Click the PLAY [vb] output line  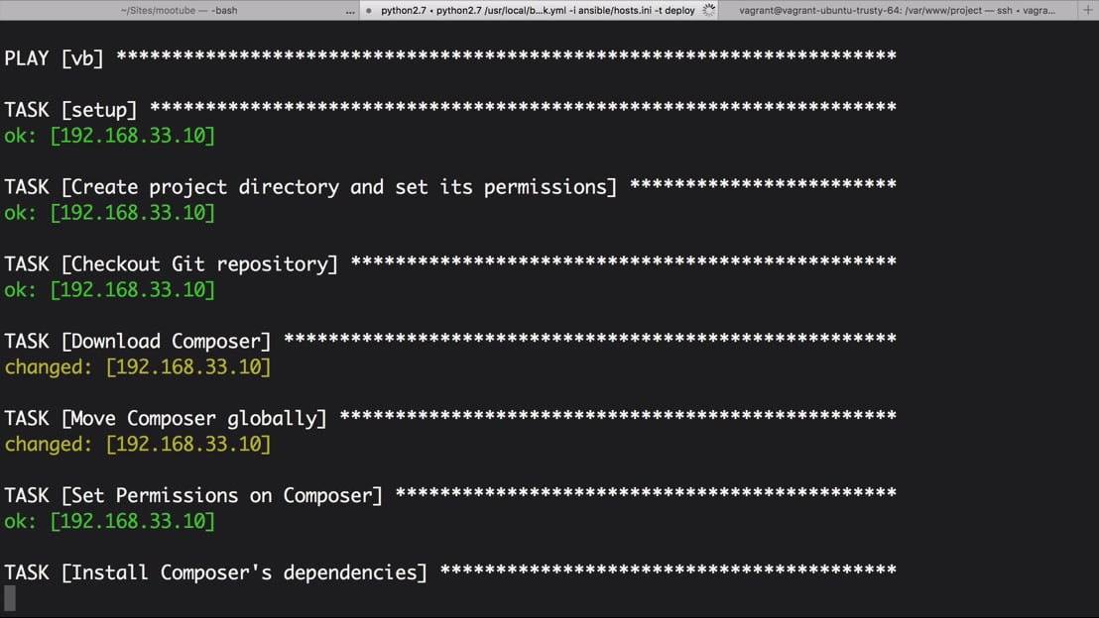coord(54,58)
